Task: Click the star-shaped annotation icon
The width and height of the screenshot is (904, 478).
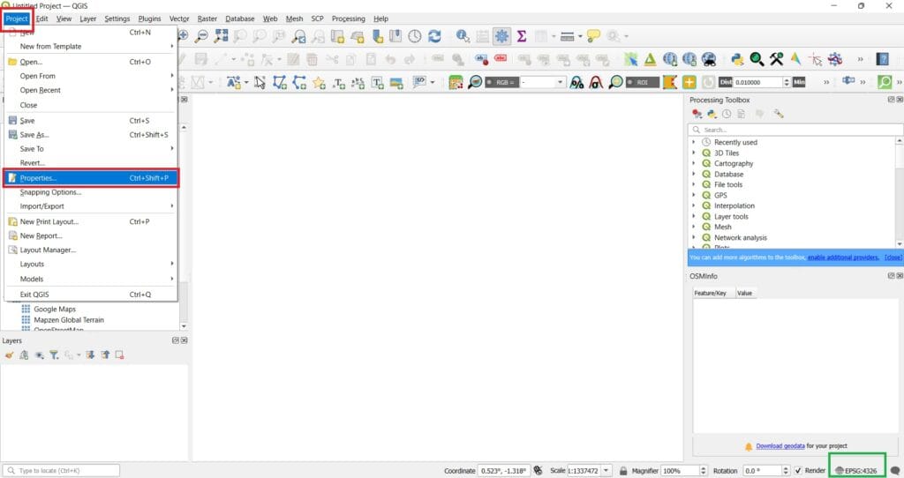Action: click(x=319, y=82)
